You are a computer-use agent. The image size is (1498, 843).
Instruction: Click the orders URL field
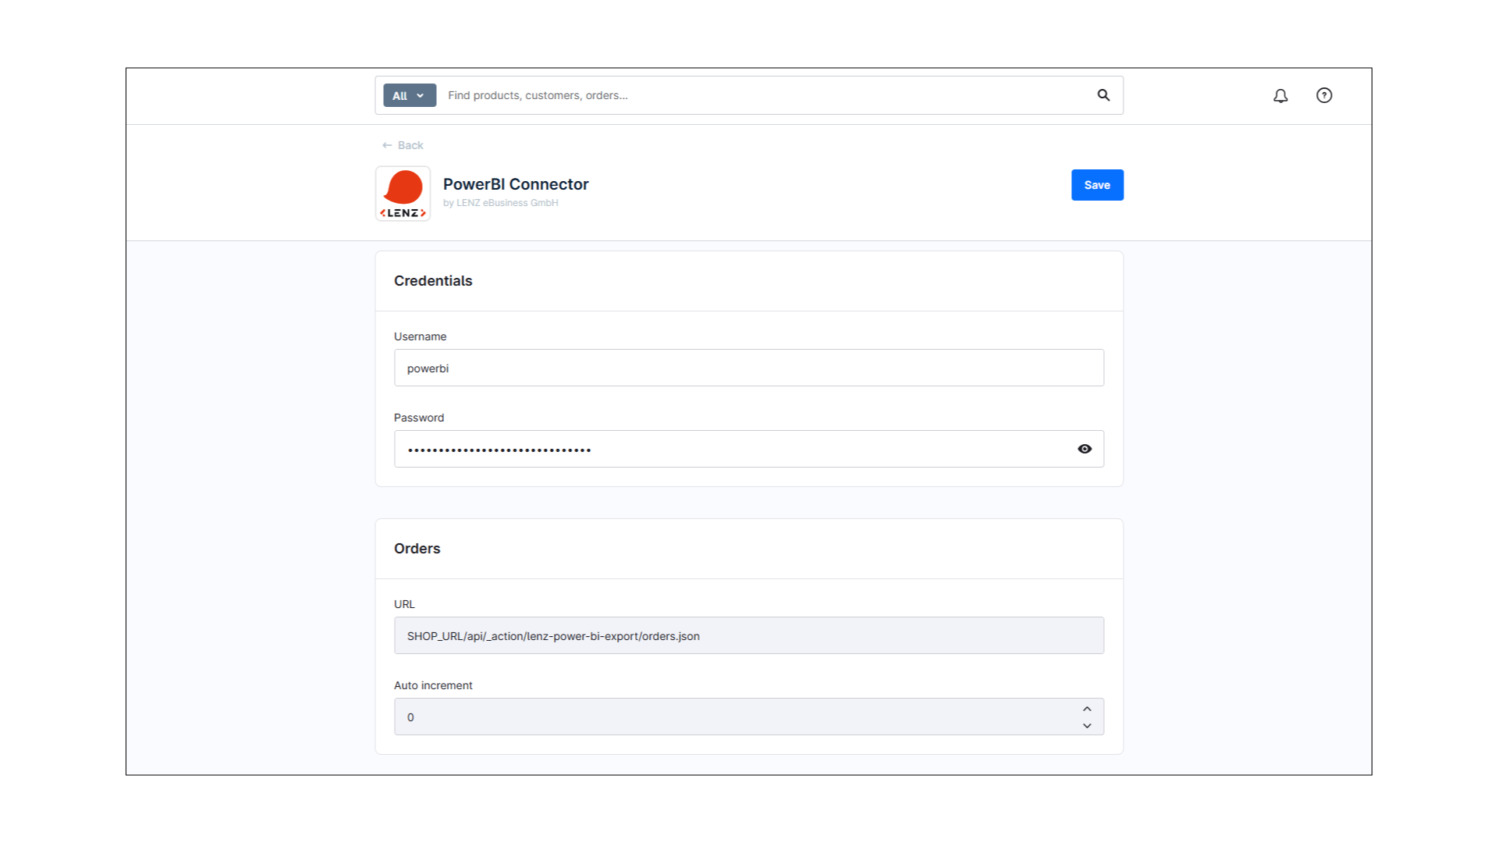[748, 635]
